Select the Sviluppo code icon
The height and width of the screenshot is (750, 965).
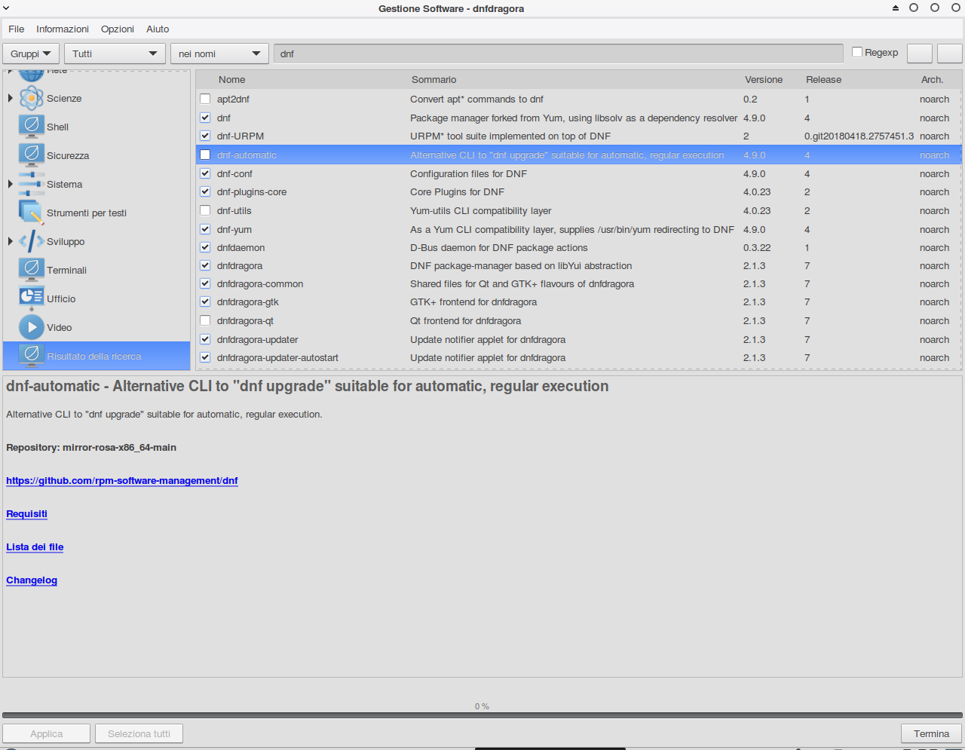click(x=31, y=241)
